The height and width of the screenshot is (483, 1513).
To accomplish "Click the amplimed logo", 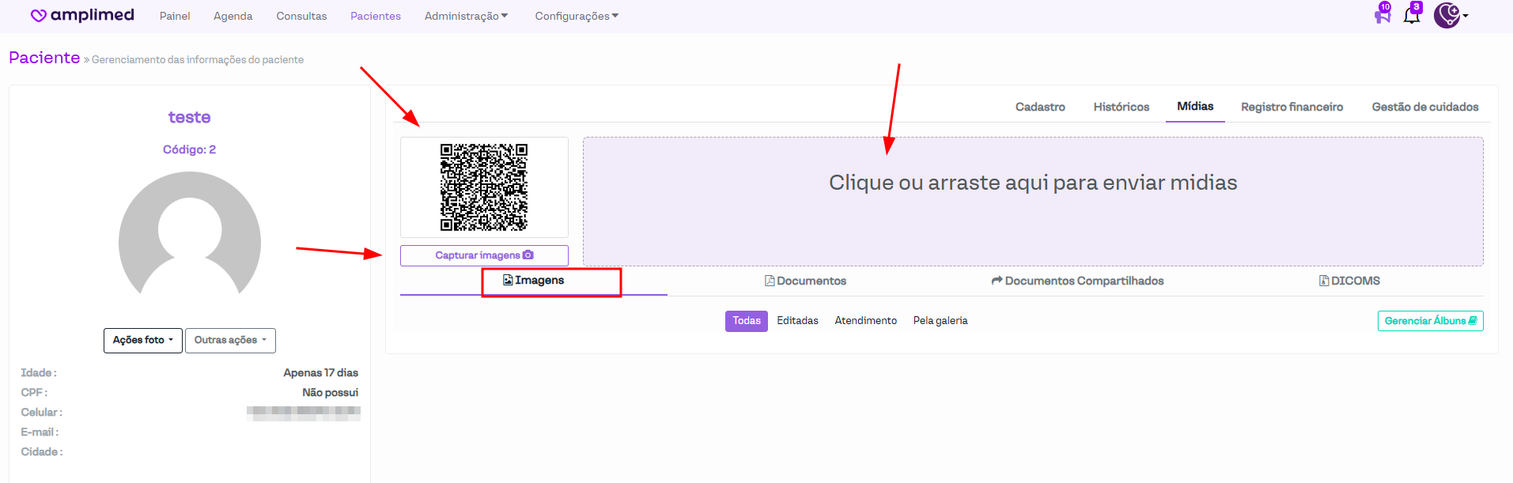I will point(82,15).
